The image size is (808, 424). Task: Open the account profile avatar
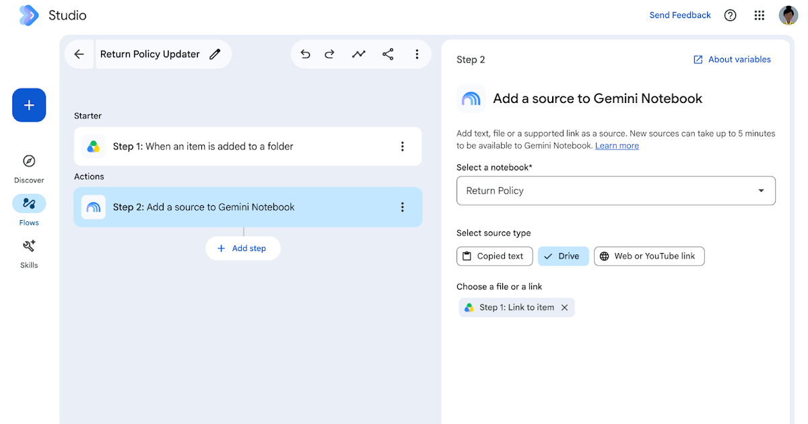pos(788,15)
